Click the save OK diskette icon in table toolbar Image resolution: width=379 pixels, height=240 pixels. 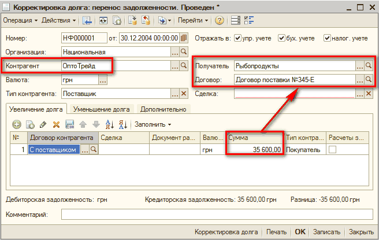69,124
